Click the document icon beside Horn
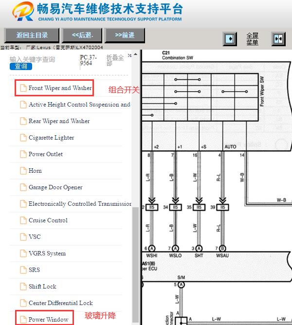Viewport: 292px width, 325px height. pos(23,171)
